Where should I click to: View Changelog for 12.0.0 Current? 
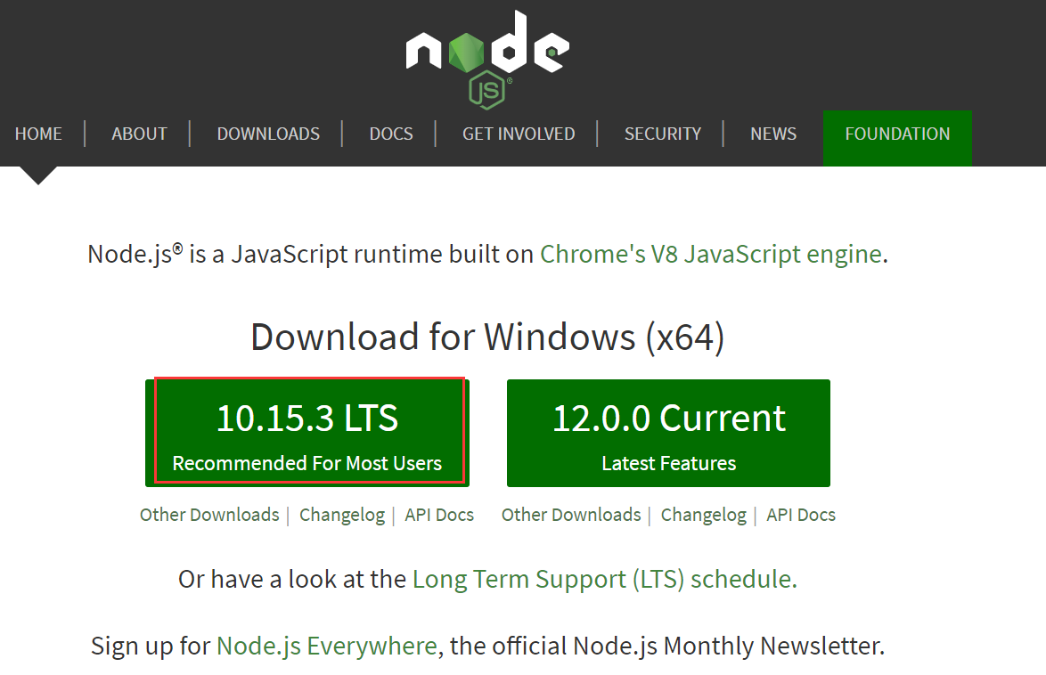(704, 515)
